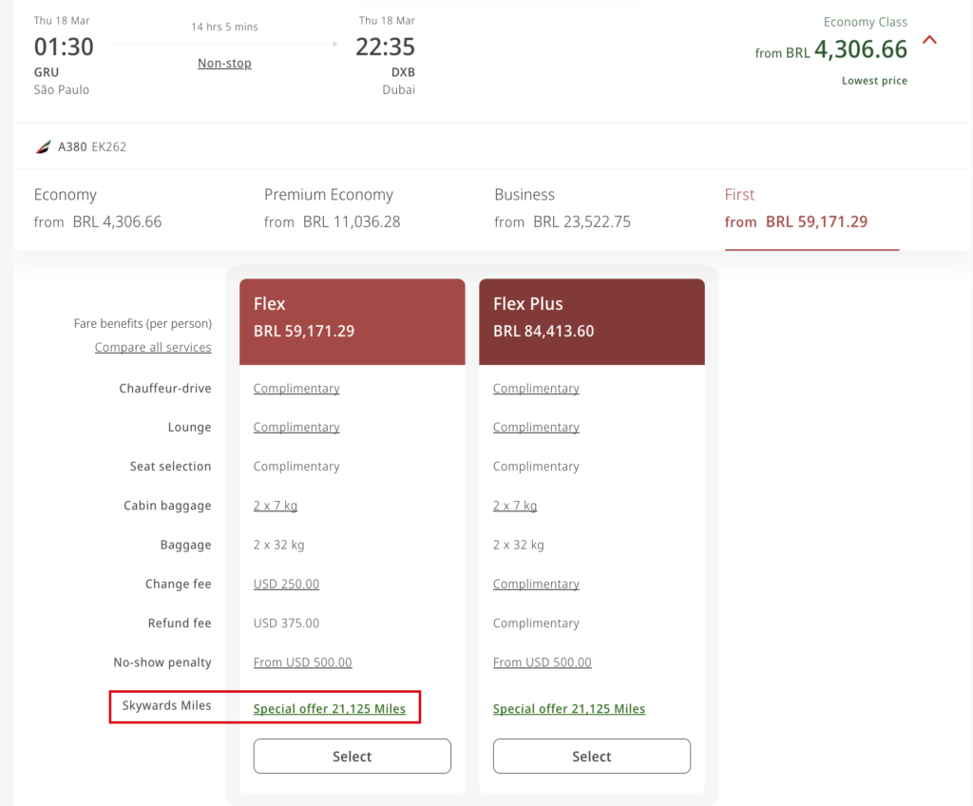Image resolution: width=973 pixels, height=806 pixels.
Task: Click Flex baggage 2 x 32 kg value
Action: [x=278, y=546]
